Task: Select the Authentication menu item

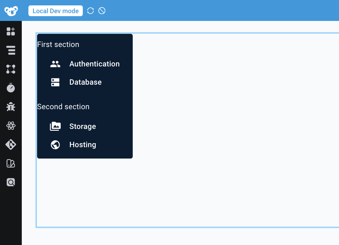Action: 94,64
